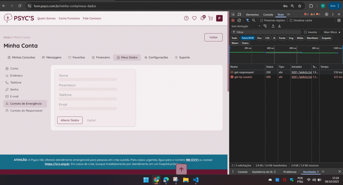343x185 pixels.
Task: Clear the network log
Action: pyautogui.click(x=239, y=20)
